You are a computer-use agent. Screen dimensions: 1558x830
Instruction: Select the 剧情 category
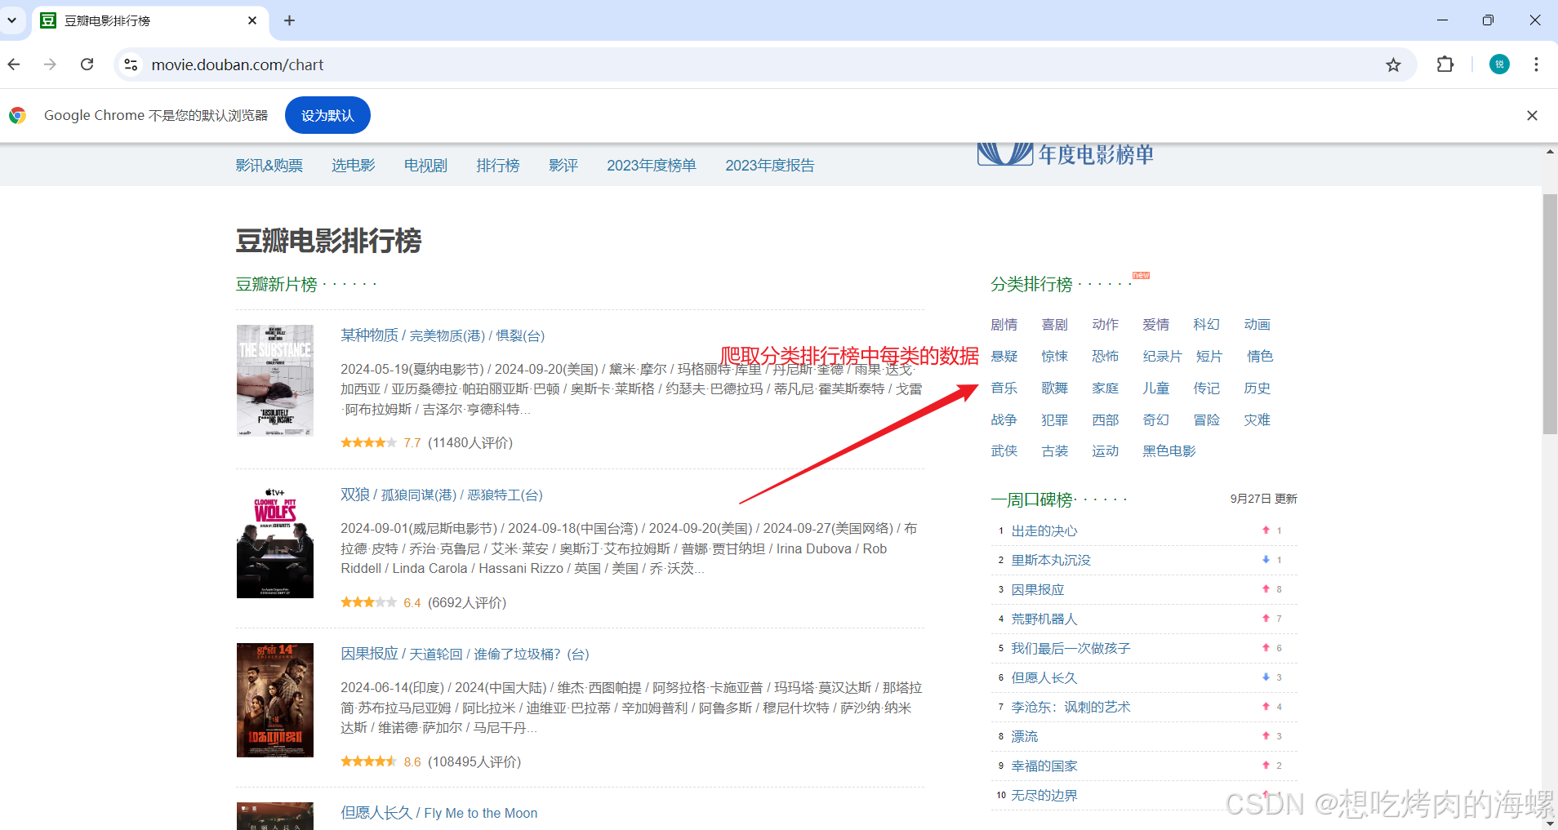1004,325
